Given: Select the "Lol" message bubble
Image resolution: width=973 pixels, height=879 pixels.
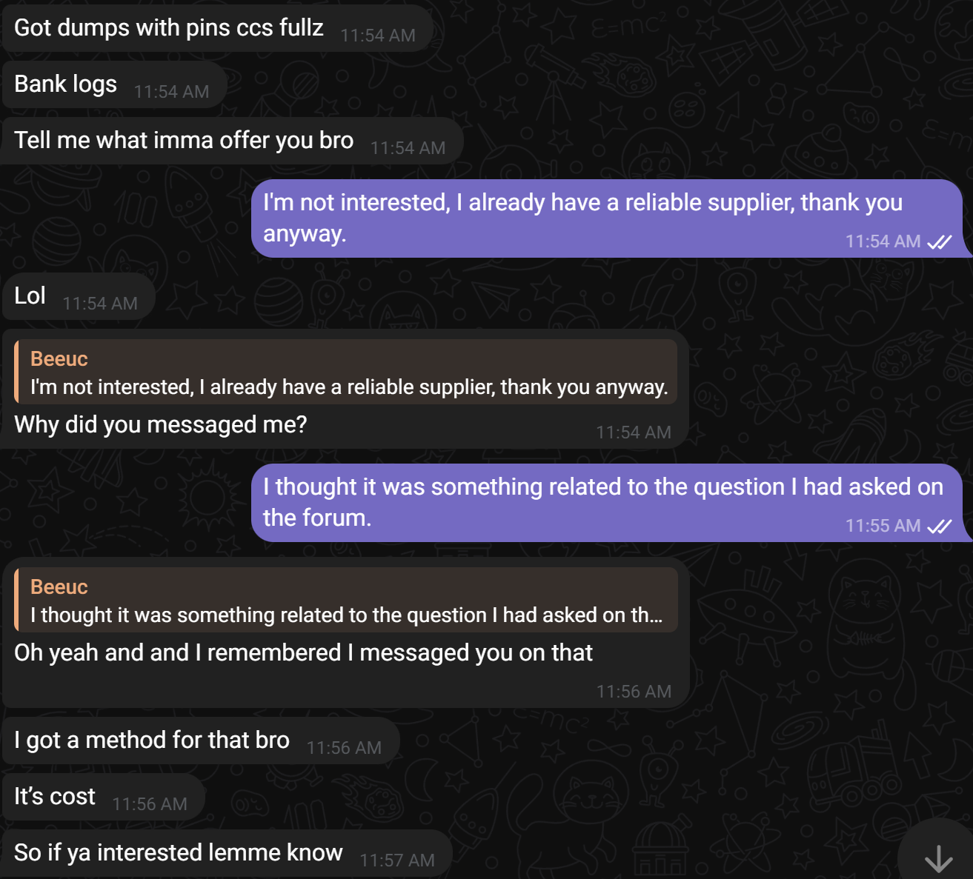Looking at the screenshot, I should [30, 296].
